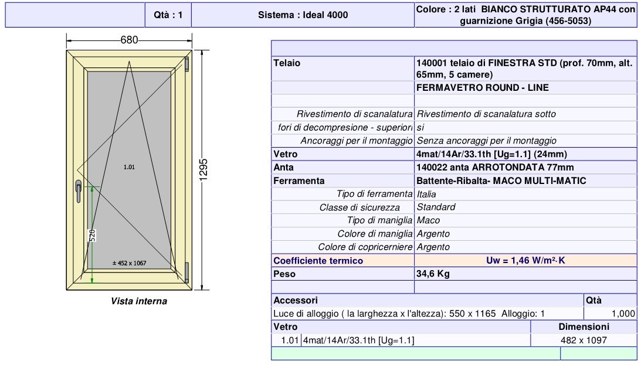Click the Colore BIANCO STRUTTURATO AP44 cell

pos(525,15)
